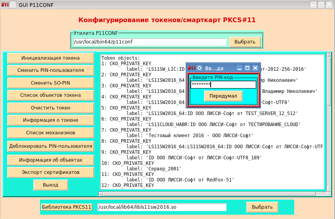This screenshot has height=219, width=335.
Task: Click the #11 icon in the PIN dialog title bar
Action: pos(191,68)
